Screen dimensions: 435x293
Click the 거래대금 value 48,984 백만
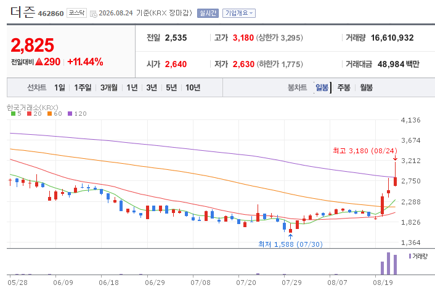[399, 64]
